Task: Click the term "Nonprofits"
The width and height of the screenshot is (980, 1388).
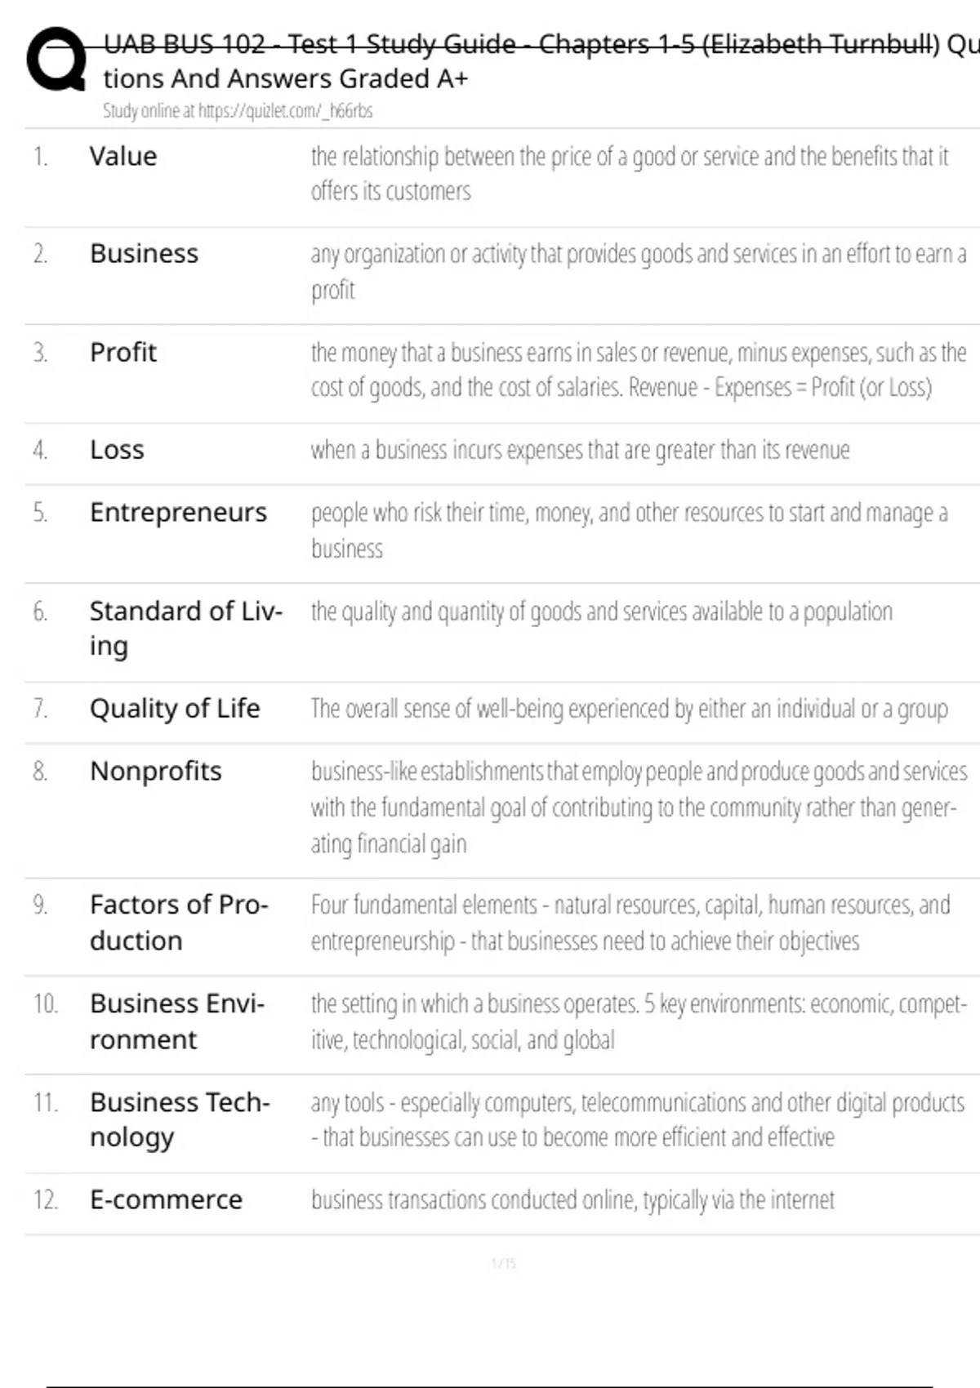Action: pyautogui.click(x=156, y=772)
